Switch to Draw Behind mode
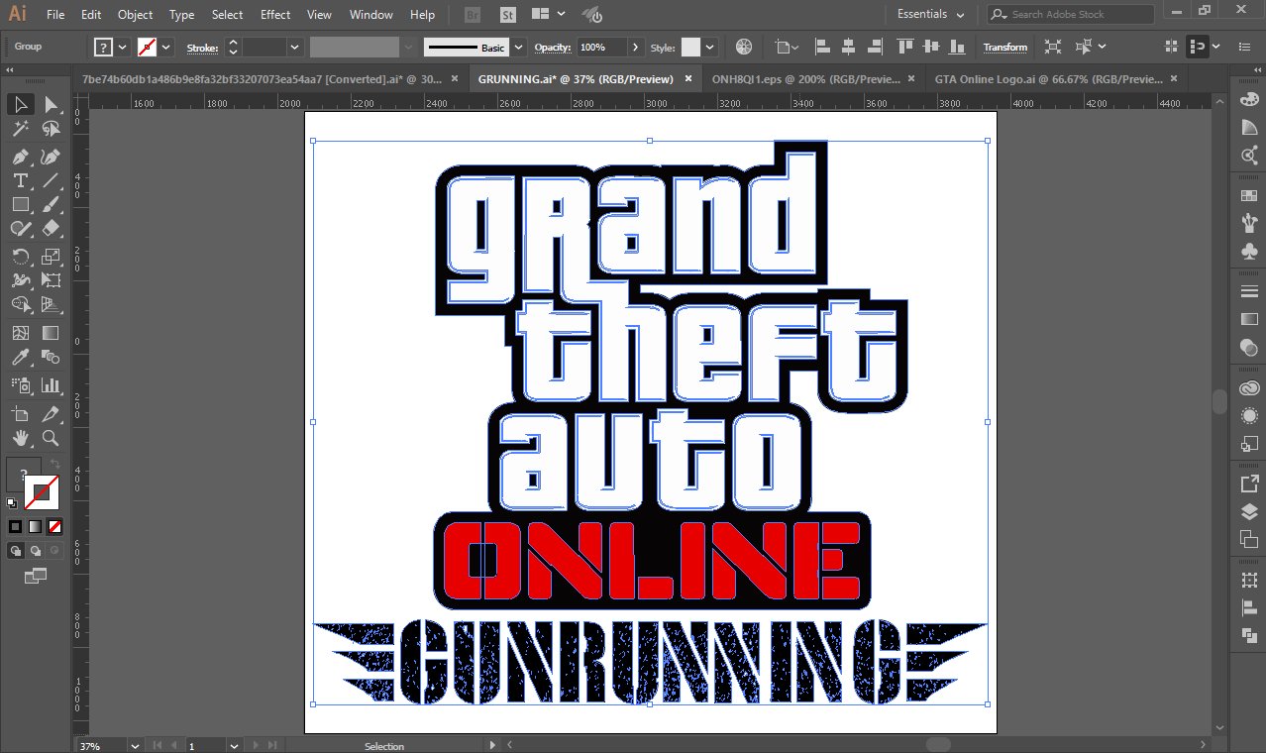 pos(36,550)
